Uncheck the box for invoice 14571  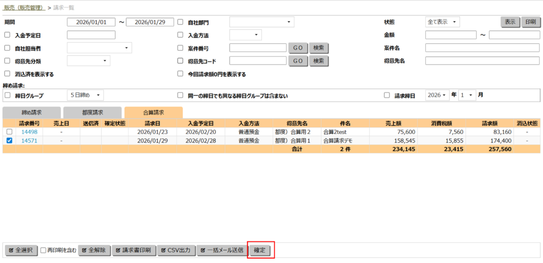coord(8,140)
